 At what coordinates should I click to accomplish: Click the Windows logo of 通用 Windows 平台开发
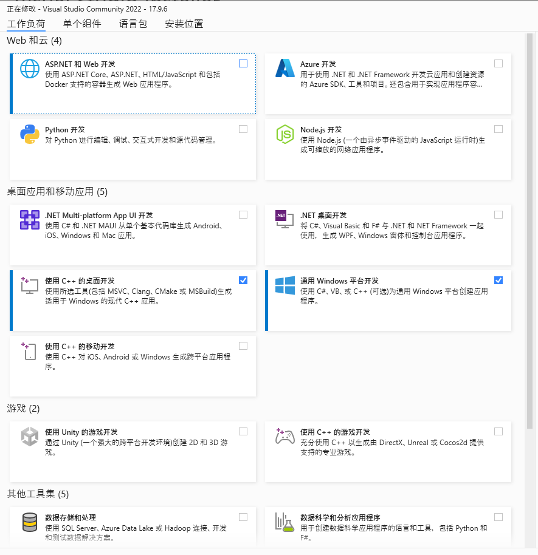[x=285, y=285]
